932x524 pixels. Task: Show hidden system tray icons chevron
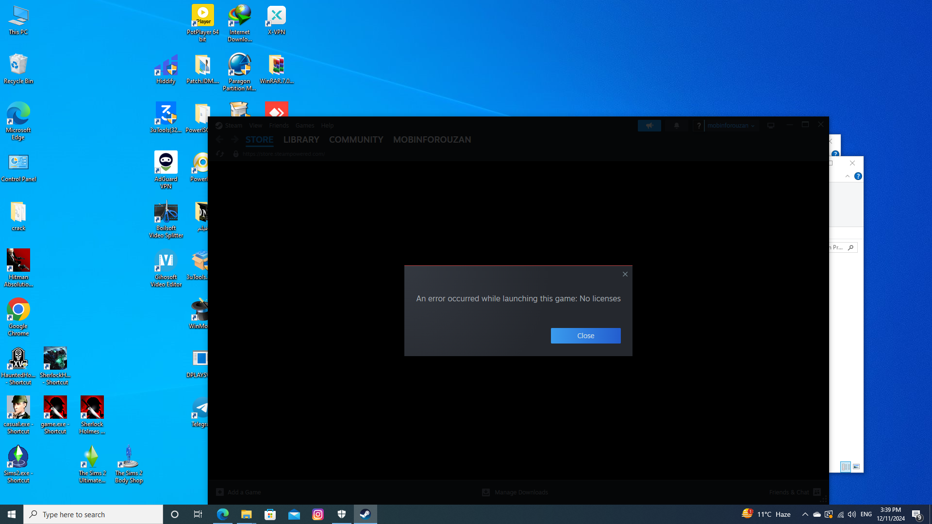(x=805, y=514)
